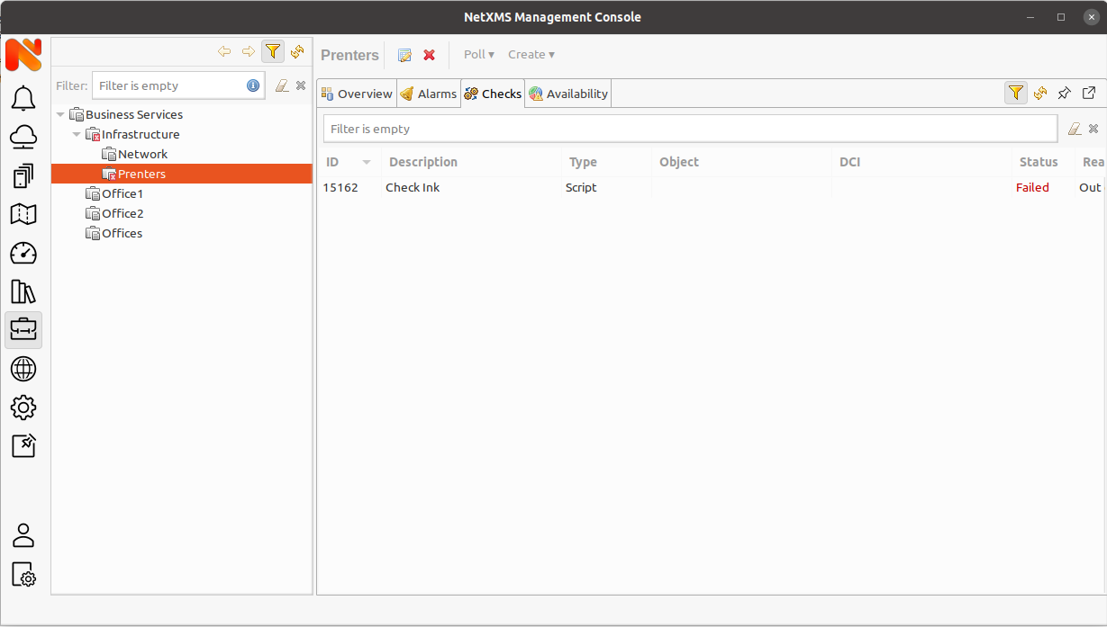Click the stacked devices sidebar icon
The height and width of the screenshot is (627, 1107).
tap(23, 175)
